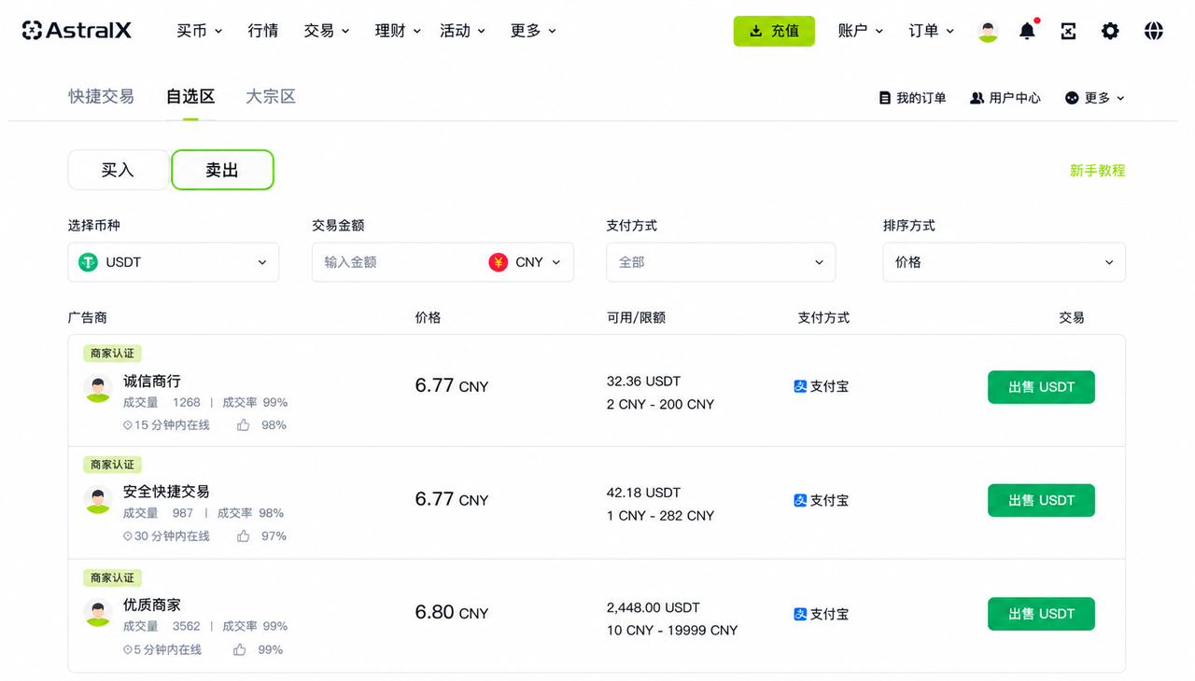Switch to 快捷交易 tab
The height and width of the screenshot is (681, 1195).
click(101, 96)
